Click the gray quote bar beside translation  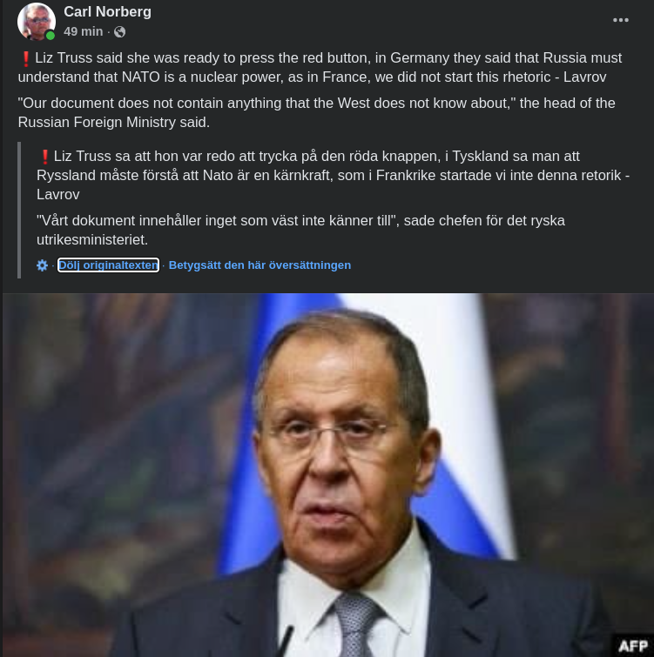[19, 210]
